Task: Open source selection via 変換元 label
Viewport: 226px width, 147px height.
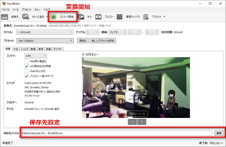Action: [x=15, y=17]
